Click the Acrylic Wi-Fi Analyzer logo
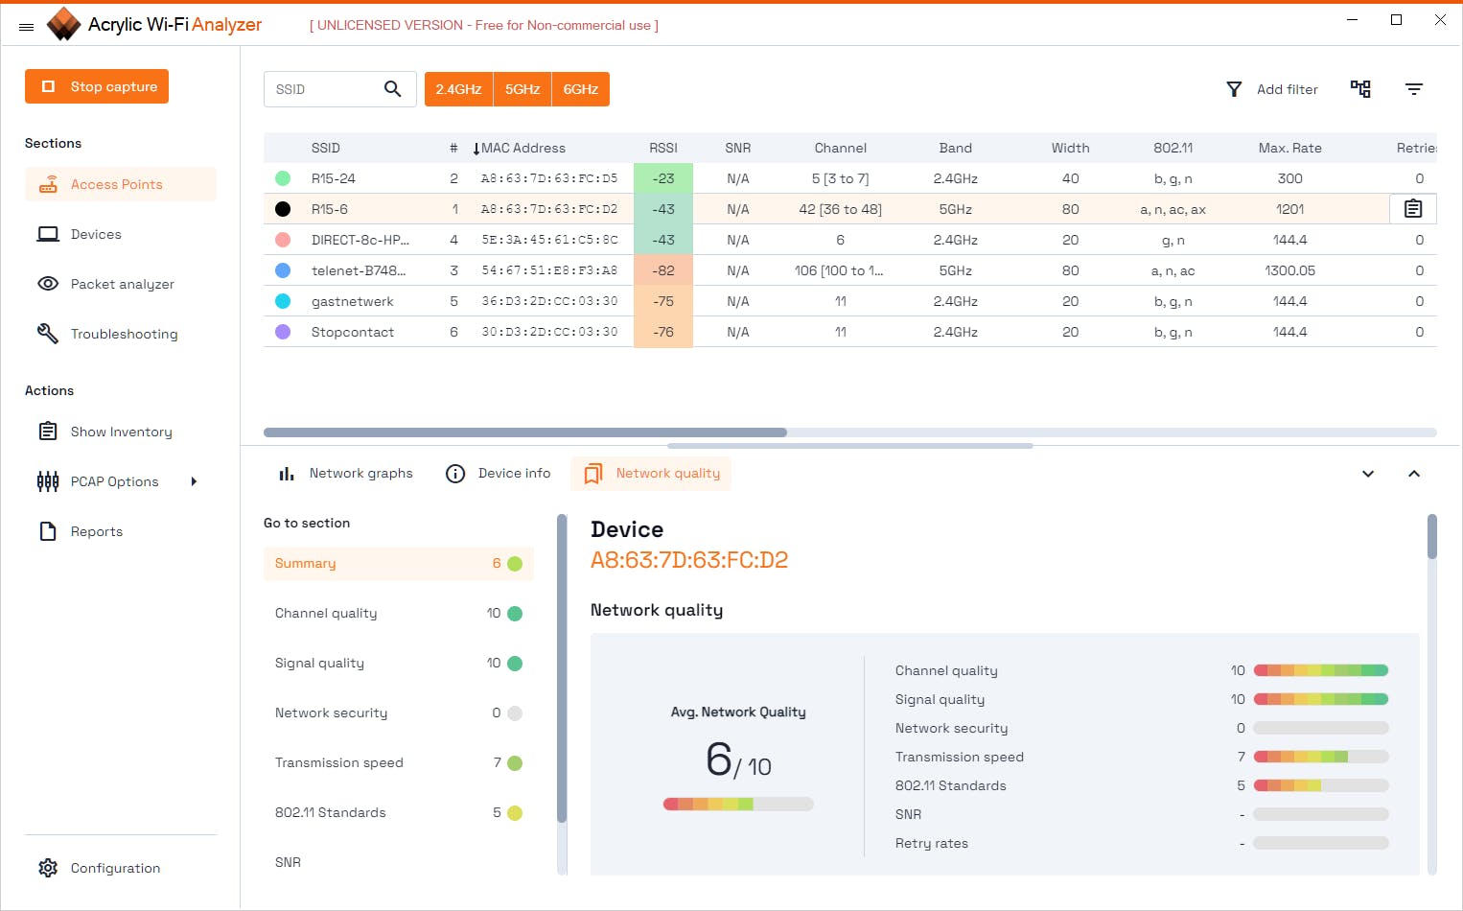 point(63,24)
